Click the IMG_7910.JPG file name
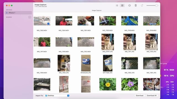The image size is (177, 99). [x=151, y=52]
